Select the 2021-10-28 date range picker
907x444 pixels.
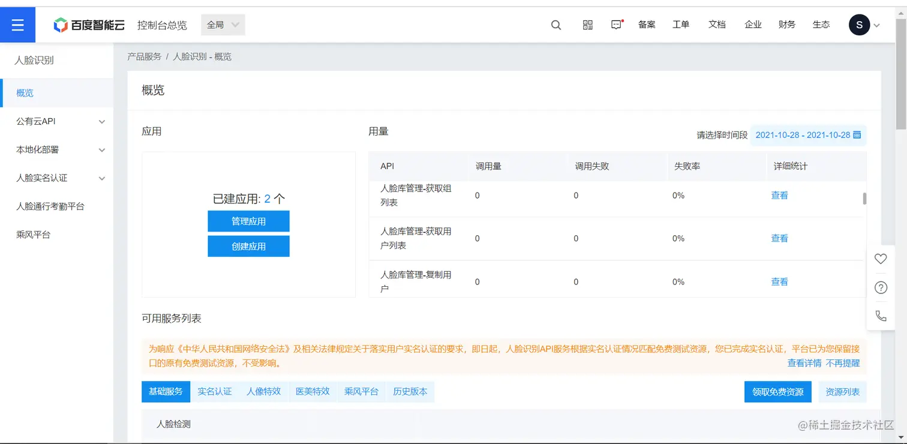click(808, 135)
